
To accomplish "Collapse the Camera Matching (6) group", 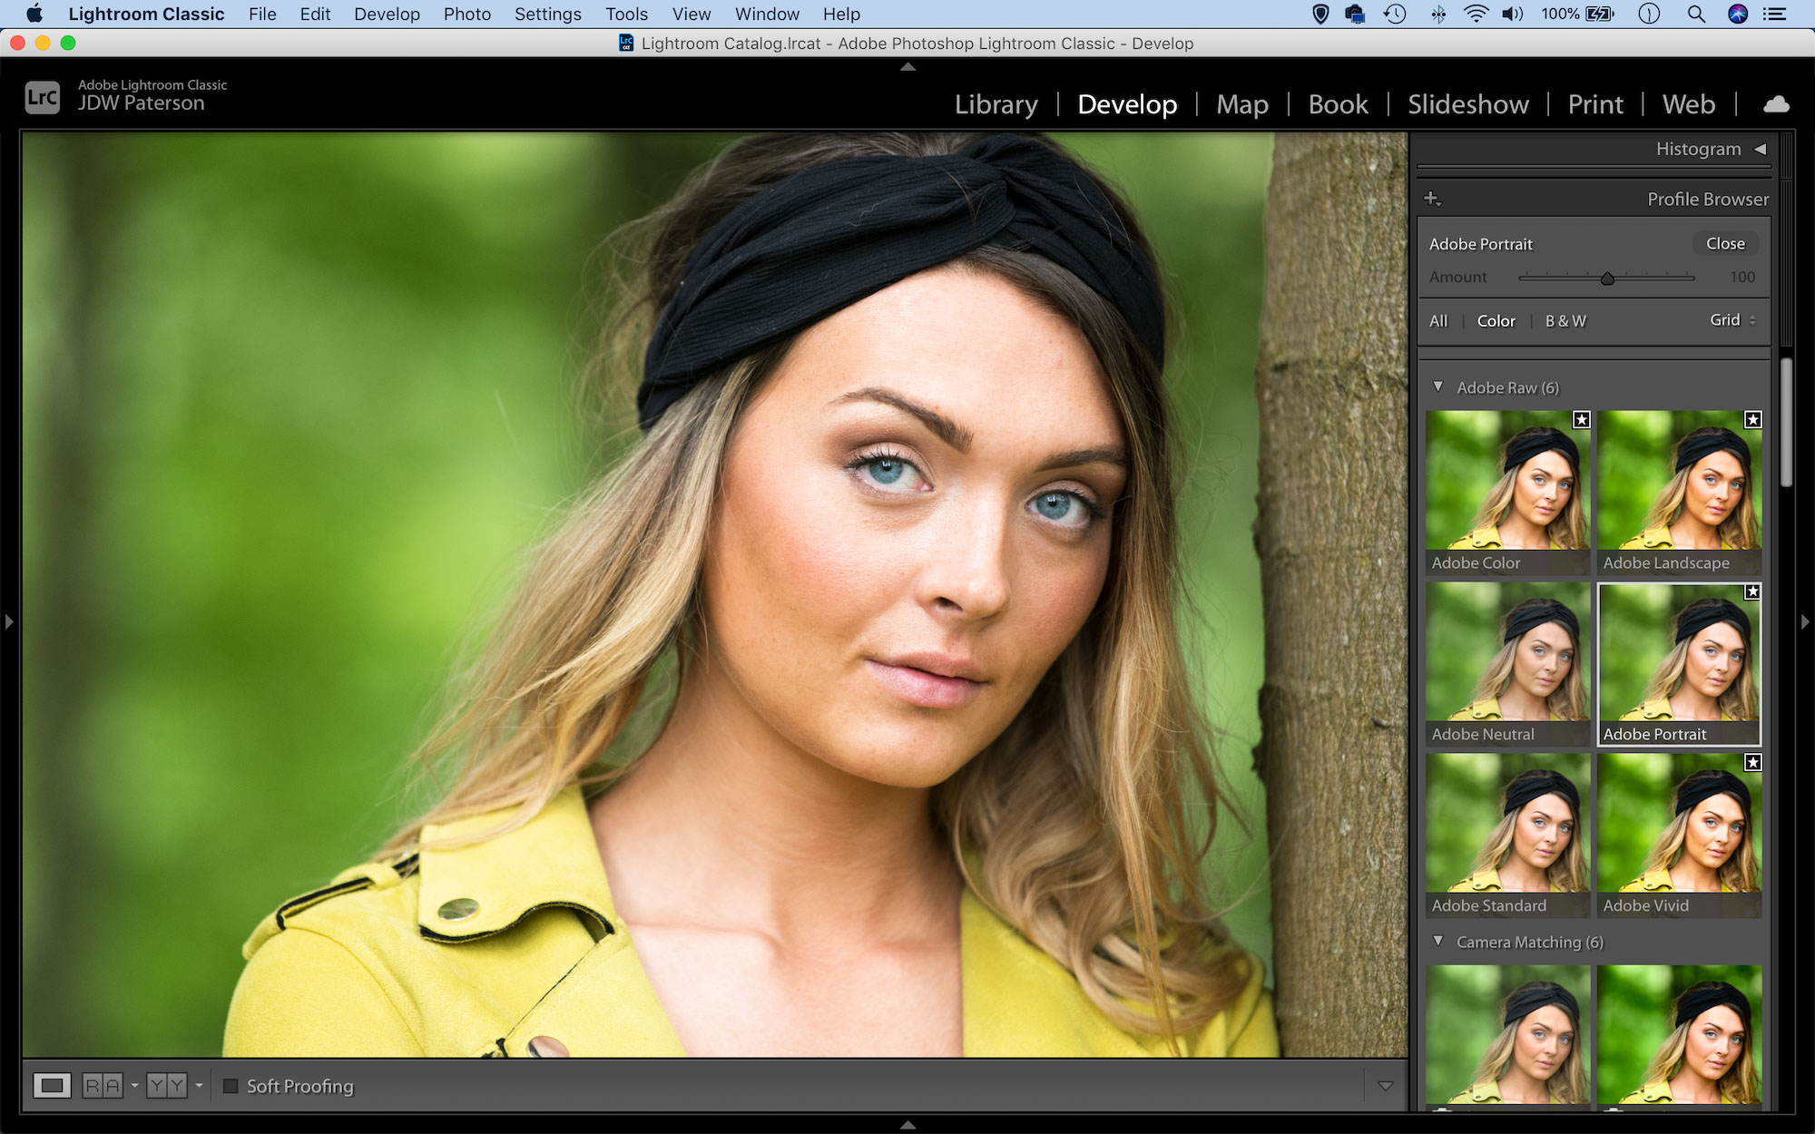I will (1437, 941).
